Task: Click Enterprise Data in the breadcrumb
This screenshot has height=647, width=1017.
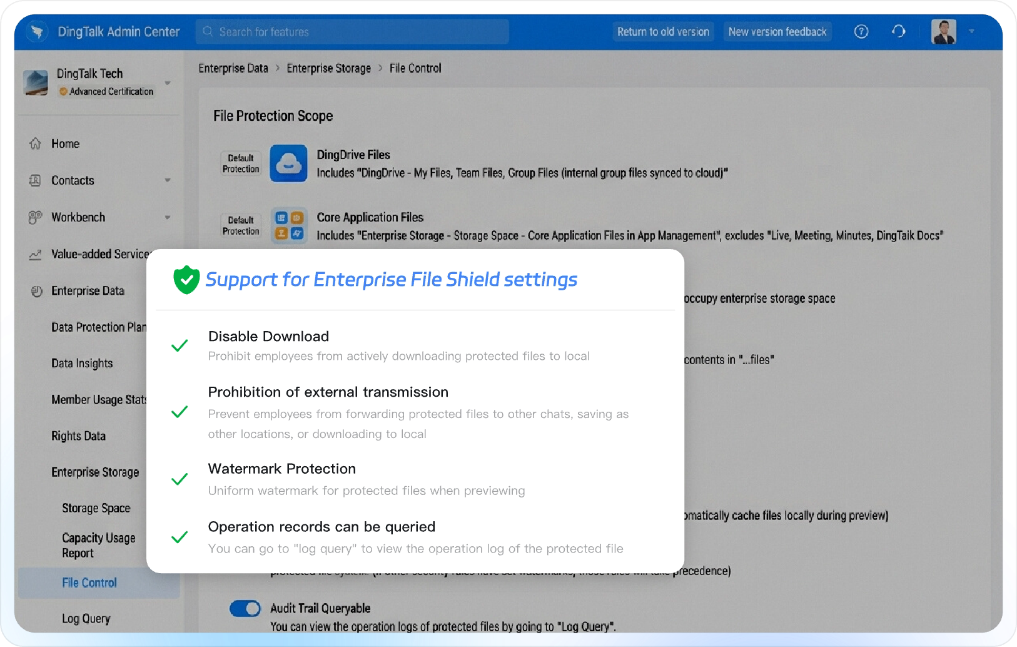Action: click(x=233, y=68)
